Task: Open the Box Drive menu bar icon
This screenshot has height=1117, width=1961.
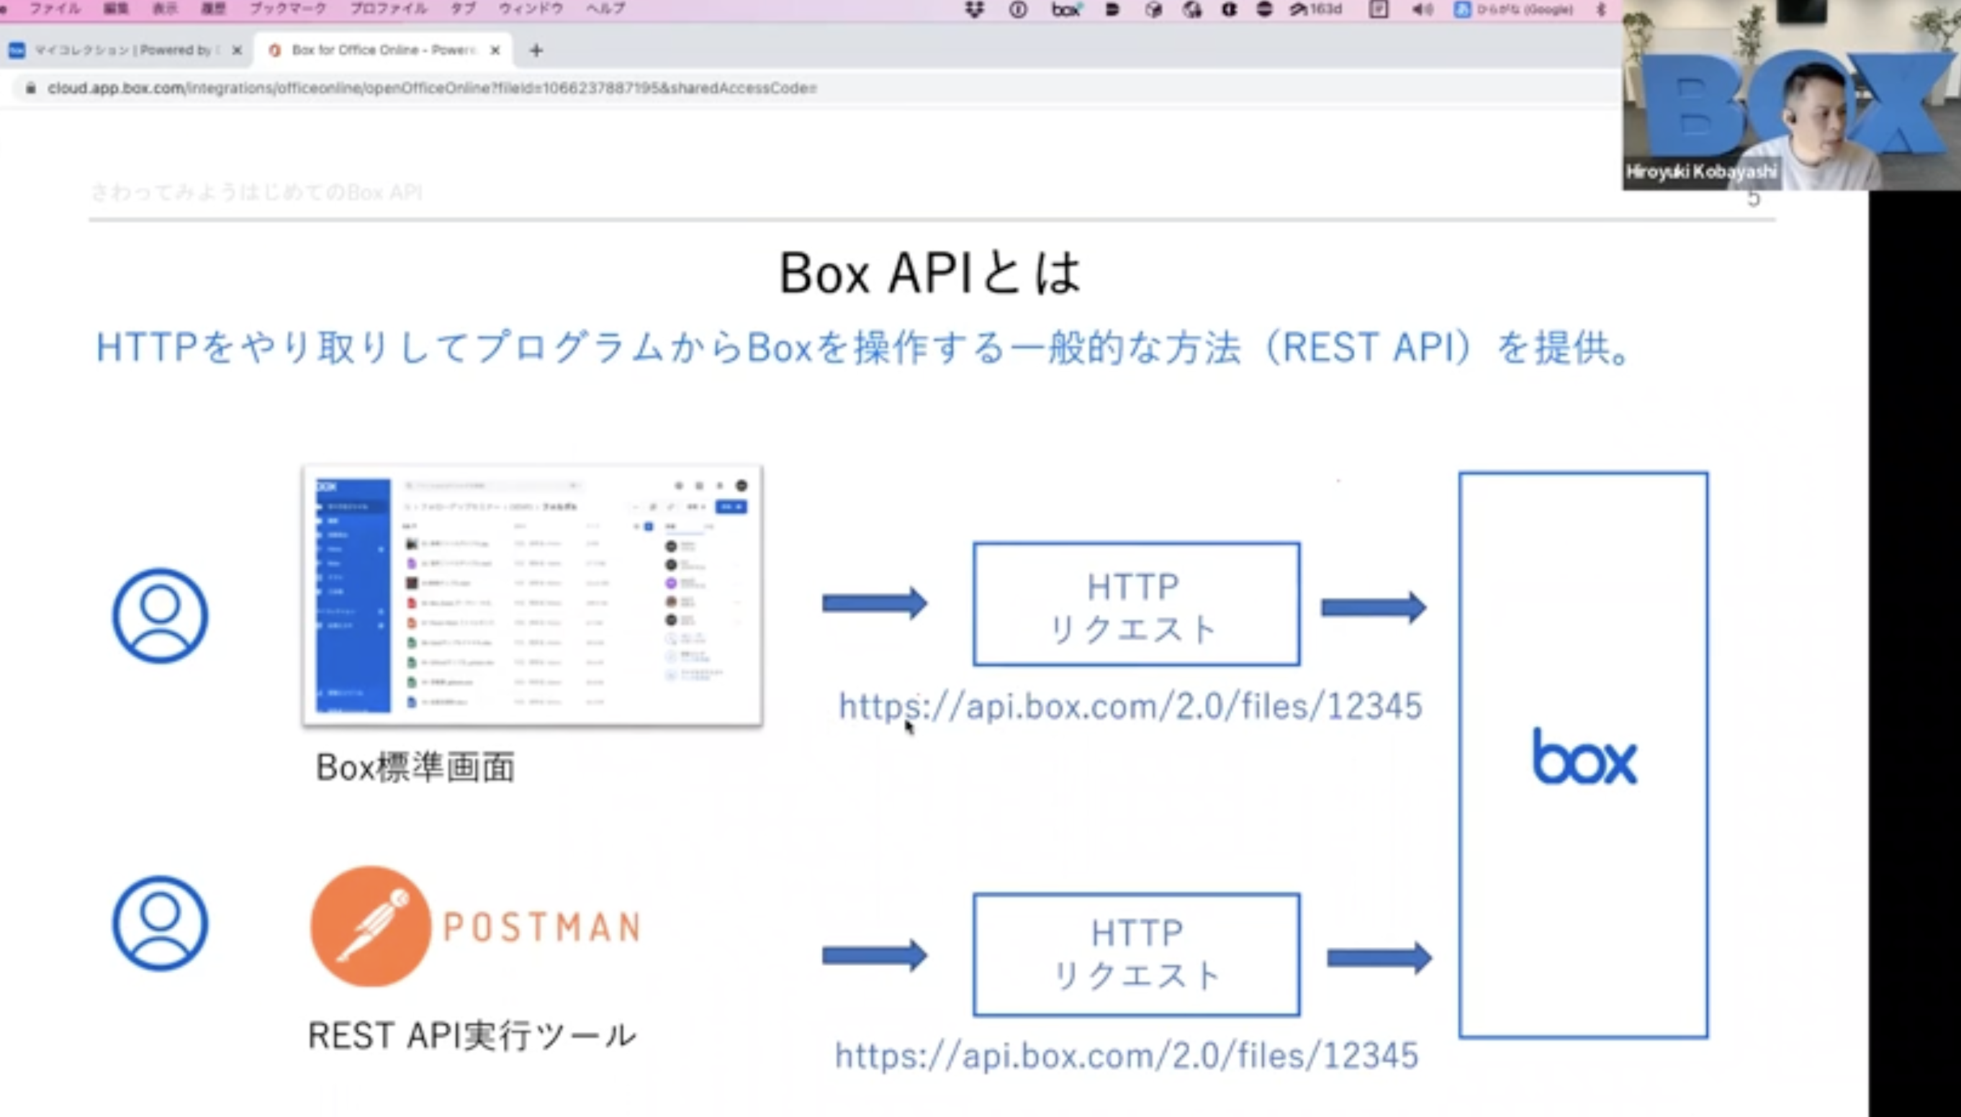Action: pyautogui.click(x=1066, y=9)
